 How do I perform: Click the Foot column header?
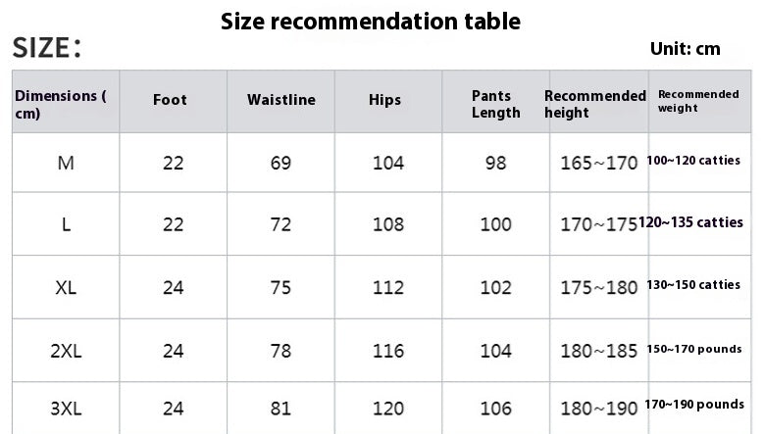coord(170,101)
